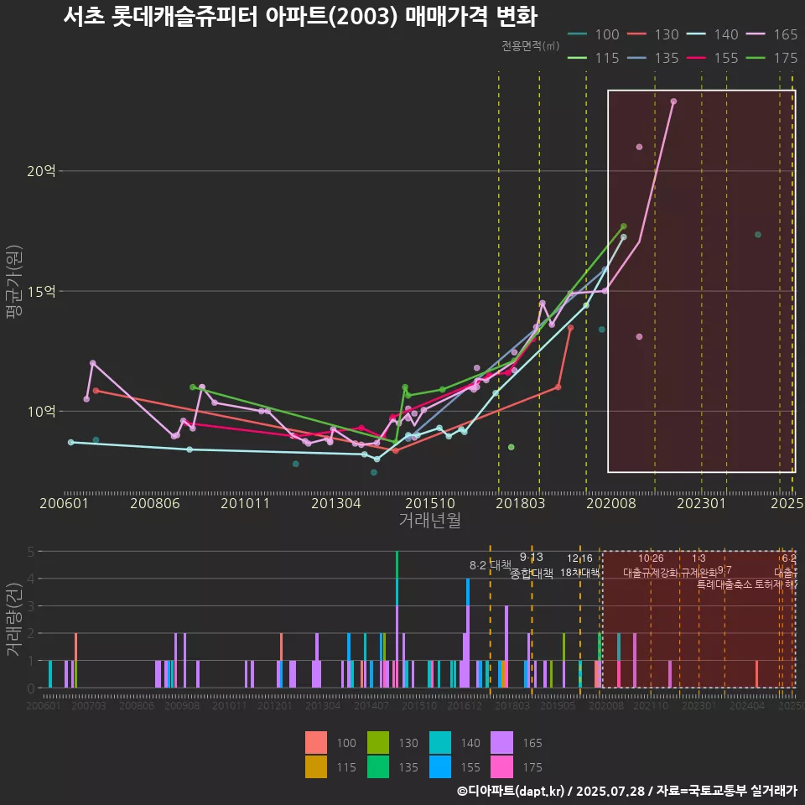Click the 전용면적(㎡) legend heading

click(530, 46)
